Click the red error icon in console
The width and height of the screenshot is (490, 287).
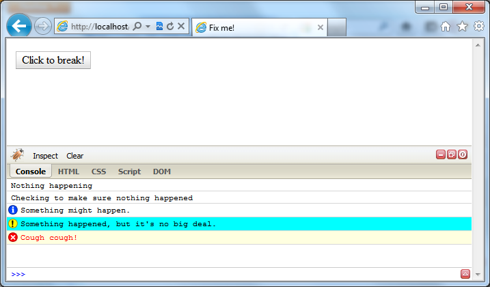click(13, 238)
